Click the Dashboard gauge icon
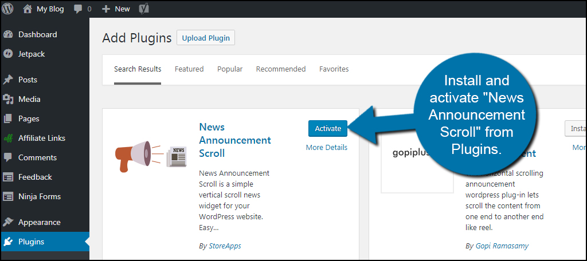 tap(8, 35)
